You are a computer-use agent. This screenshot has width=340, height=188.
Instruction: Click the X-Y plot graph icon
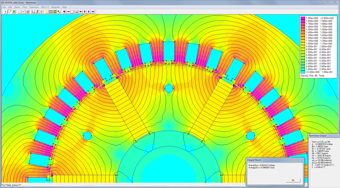[x=33, y=11]
